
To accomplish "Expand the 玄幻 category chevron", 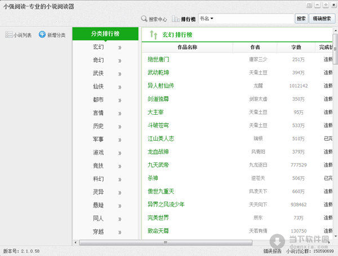I will pos(120,48).
